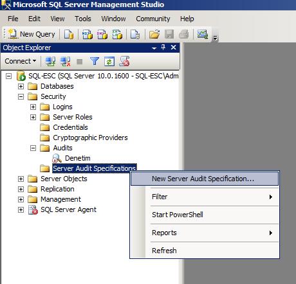Click the SSMS application icon in title bar

[6, 4]
